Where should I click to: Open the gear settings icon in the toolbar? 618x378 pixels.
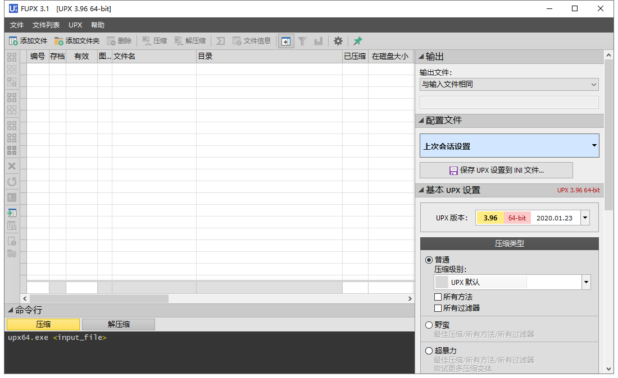338,40
